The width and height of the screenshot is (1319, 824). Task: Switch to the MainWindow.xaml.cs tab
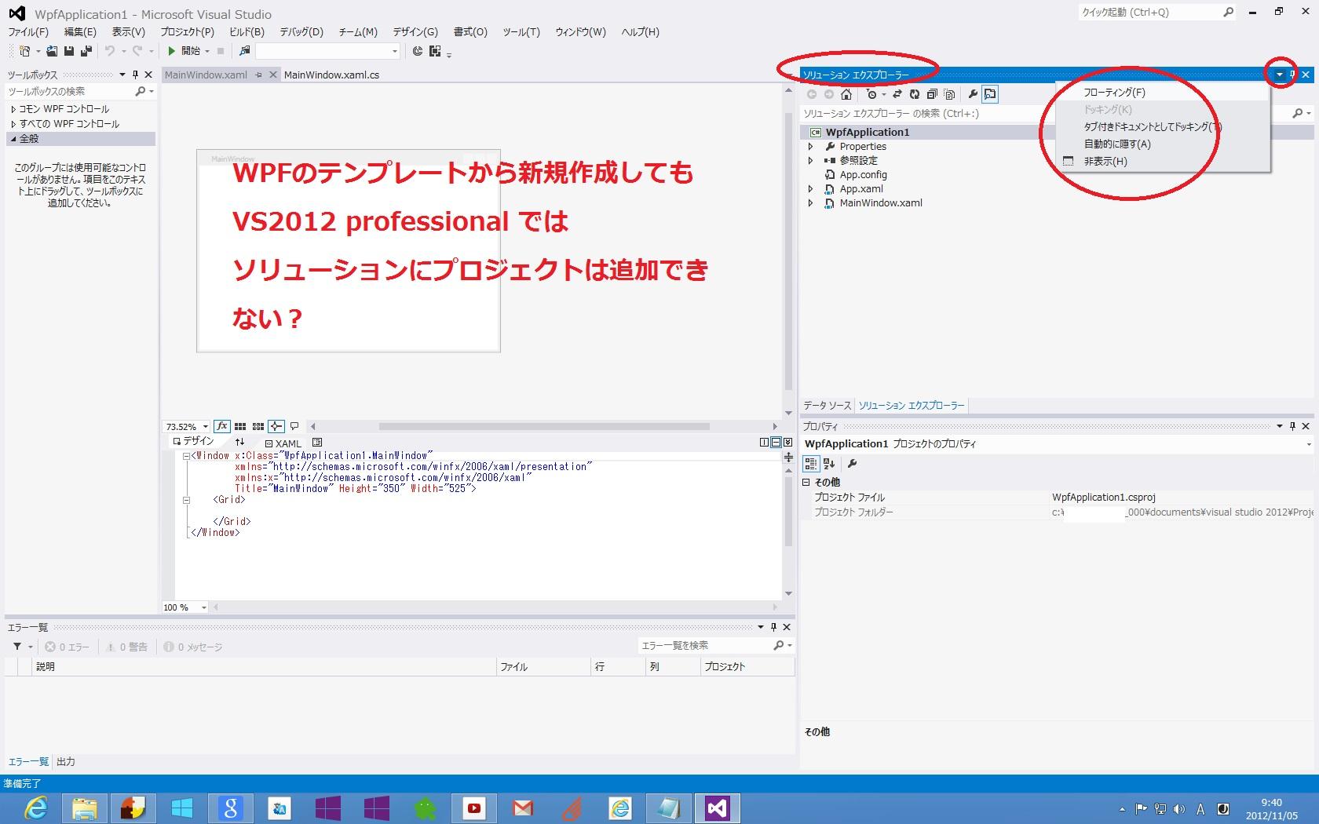(x=331, y=75)
